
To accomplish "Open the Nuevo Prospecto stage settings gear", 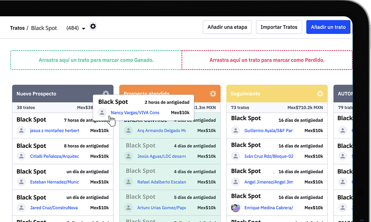I will (106, 93).
